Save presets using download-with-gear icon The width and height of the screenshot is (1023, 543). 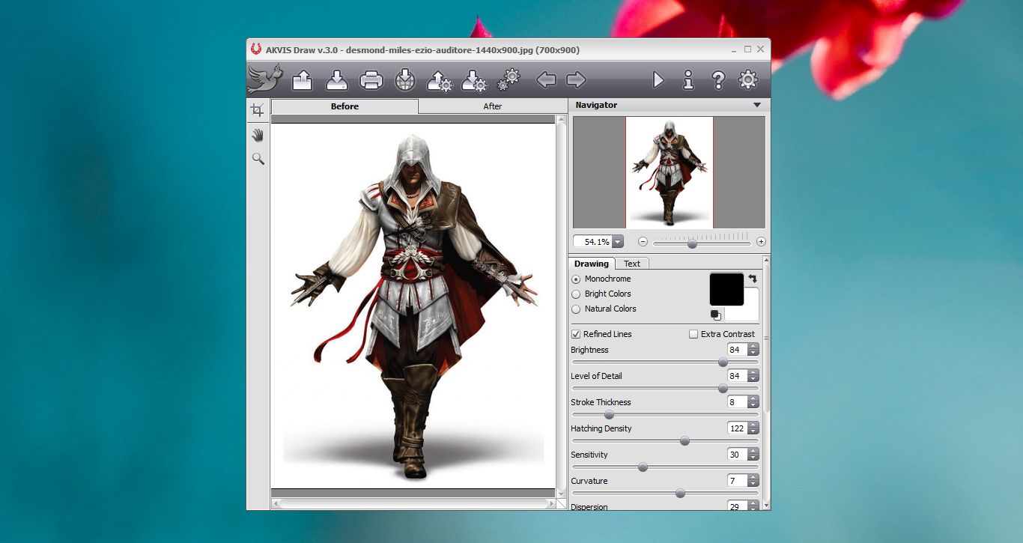point(474,80)
